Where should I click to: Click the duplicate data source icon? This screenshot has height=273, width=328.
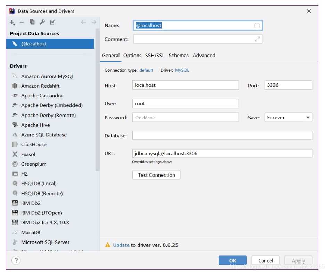coord(32,22)
